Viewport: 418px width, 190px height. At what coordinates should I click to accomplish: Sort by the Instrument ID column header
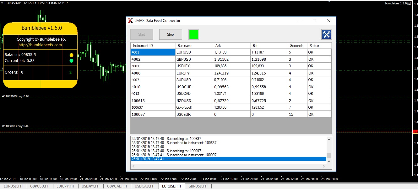point(153,46)
